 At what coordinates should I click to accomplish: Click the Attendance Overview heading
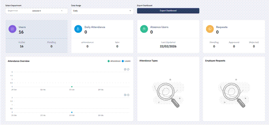[19, 61]
